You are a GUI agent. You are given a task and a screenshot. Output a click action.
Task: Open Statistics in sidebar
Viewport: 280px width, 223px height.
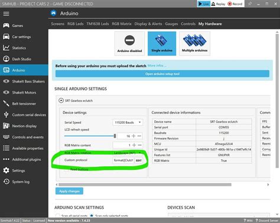[x=24, y=48]
